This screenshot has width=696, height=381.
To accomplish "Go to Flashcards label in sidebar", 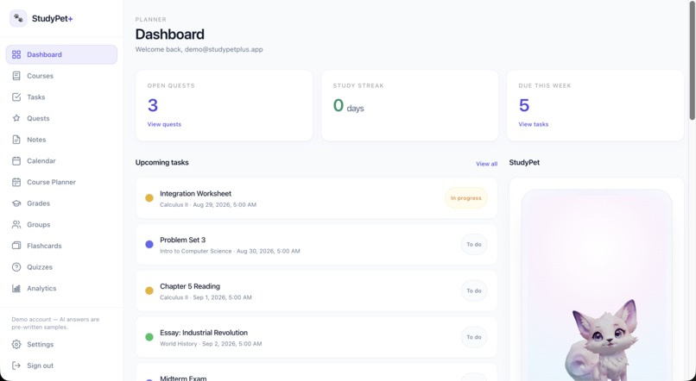I will coord(44,246).
